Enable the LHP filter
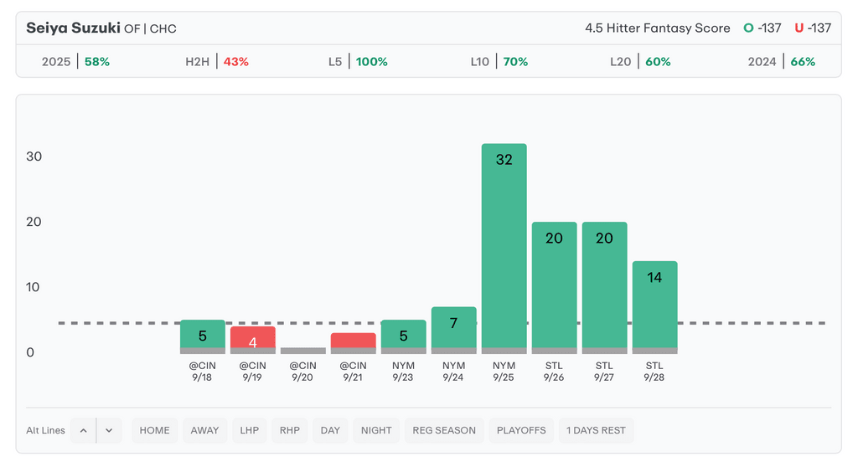This screenshot has height=467, width=858. [x=249, y=430]
